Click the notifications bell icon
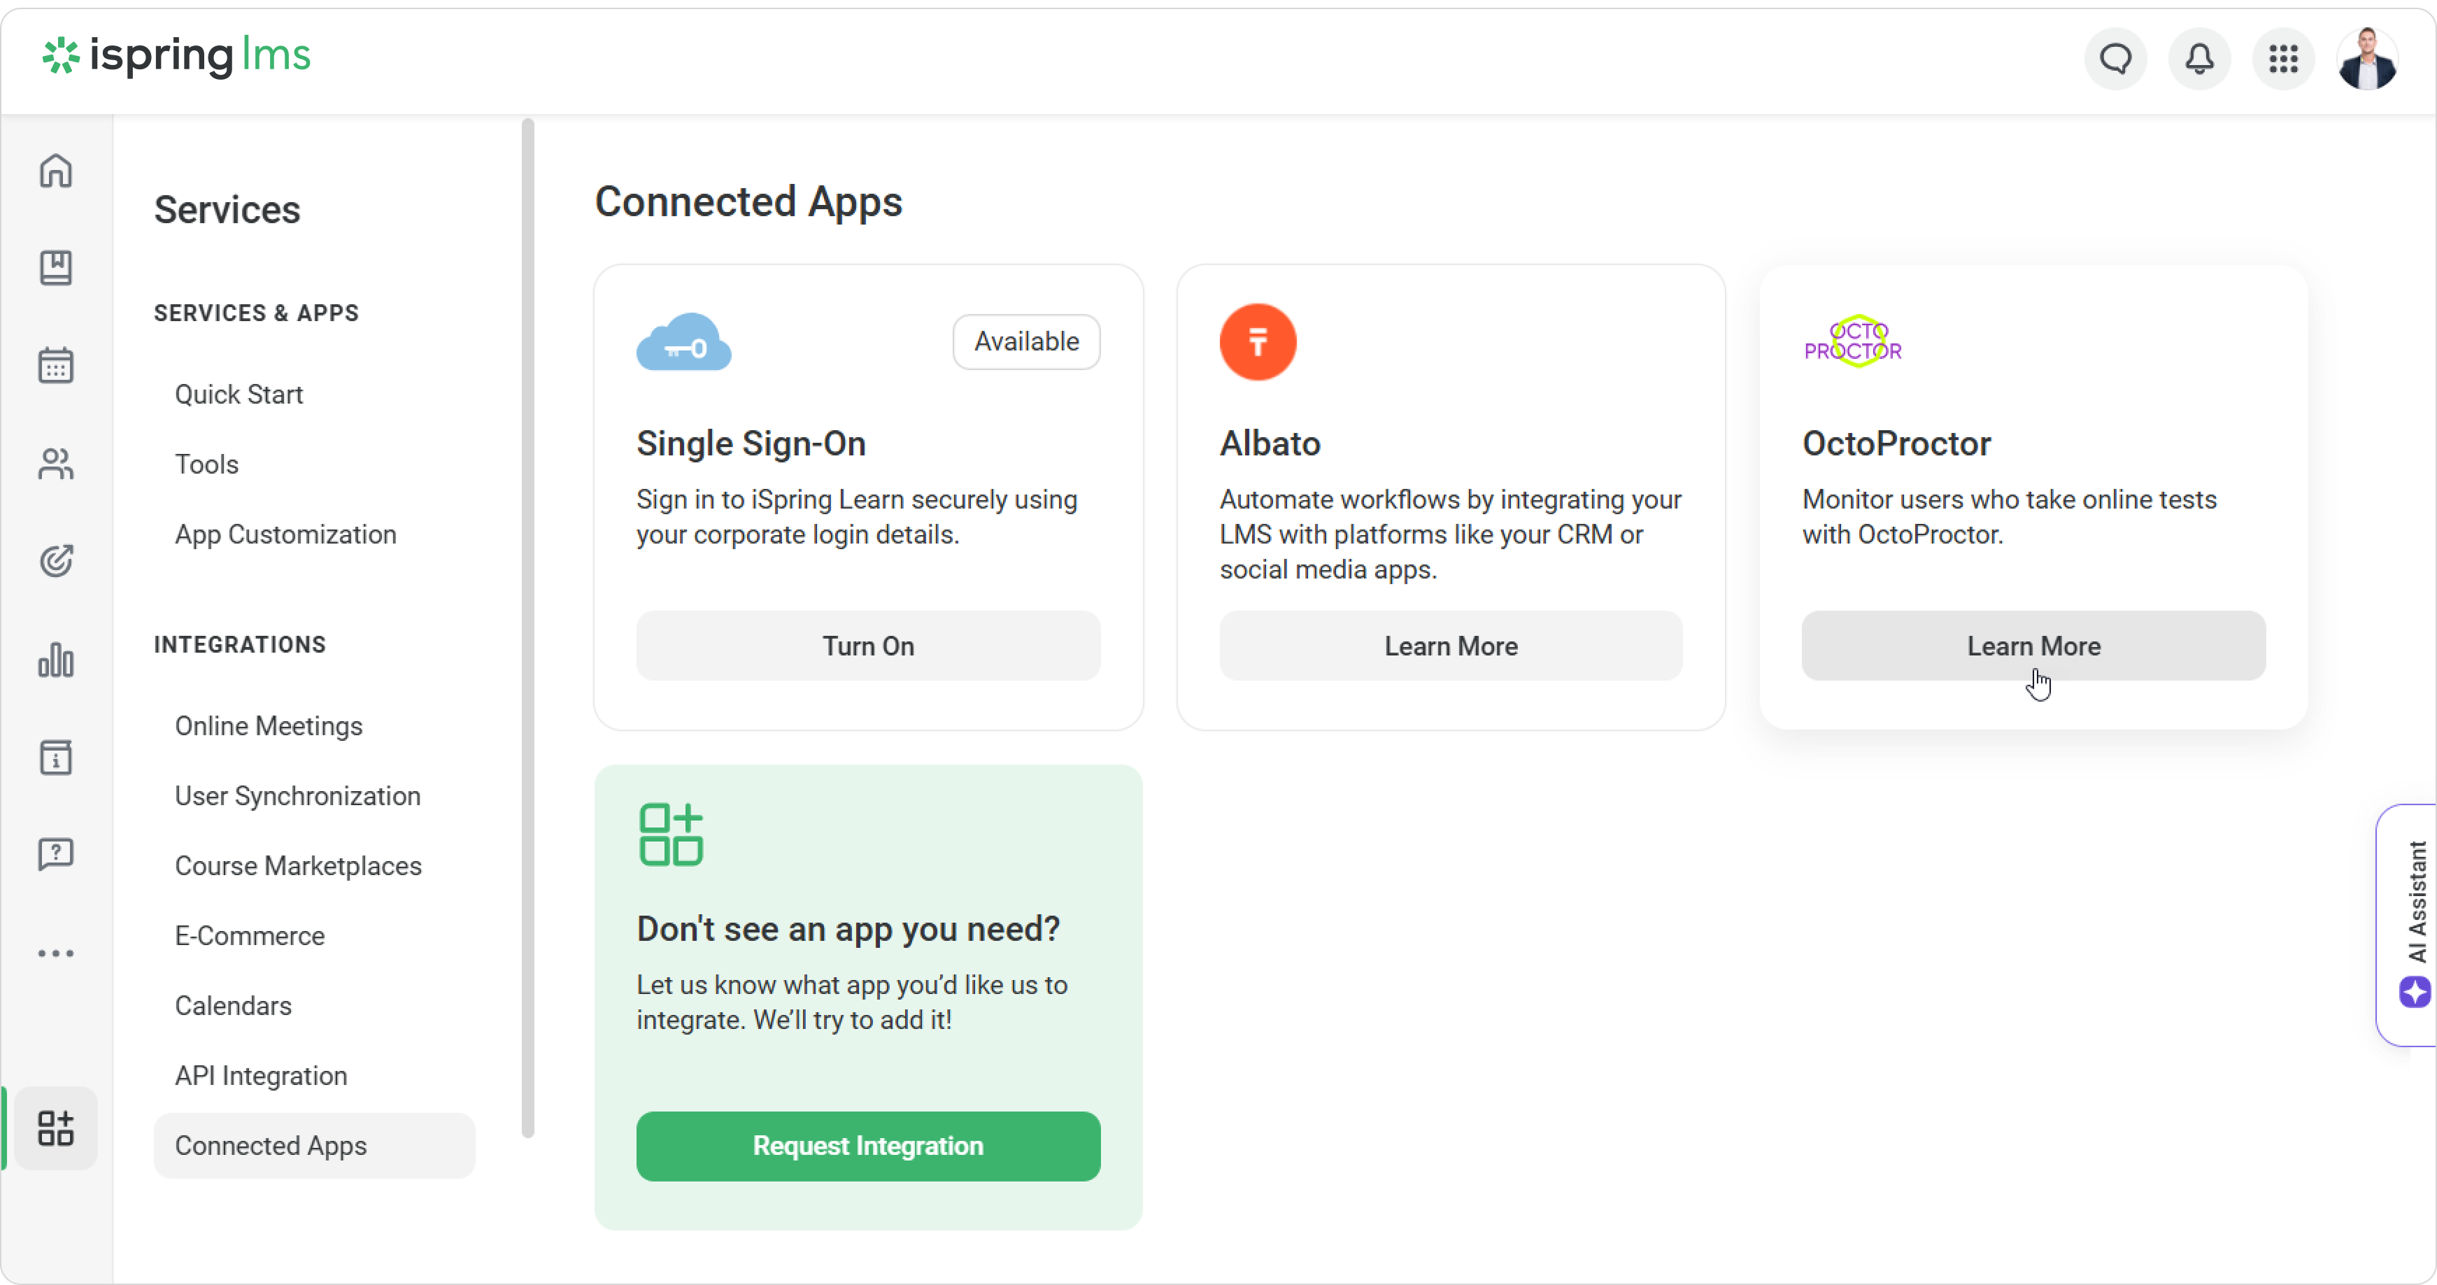This screenshot has height=1285, width=2437. point(2200,59)
